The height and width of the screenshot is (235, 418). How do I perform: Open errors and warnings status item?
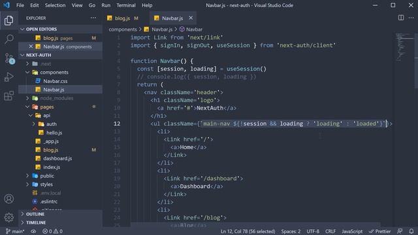[x=52, y=231]
